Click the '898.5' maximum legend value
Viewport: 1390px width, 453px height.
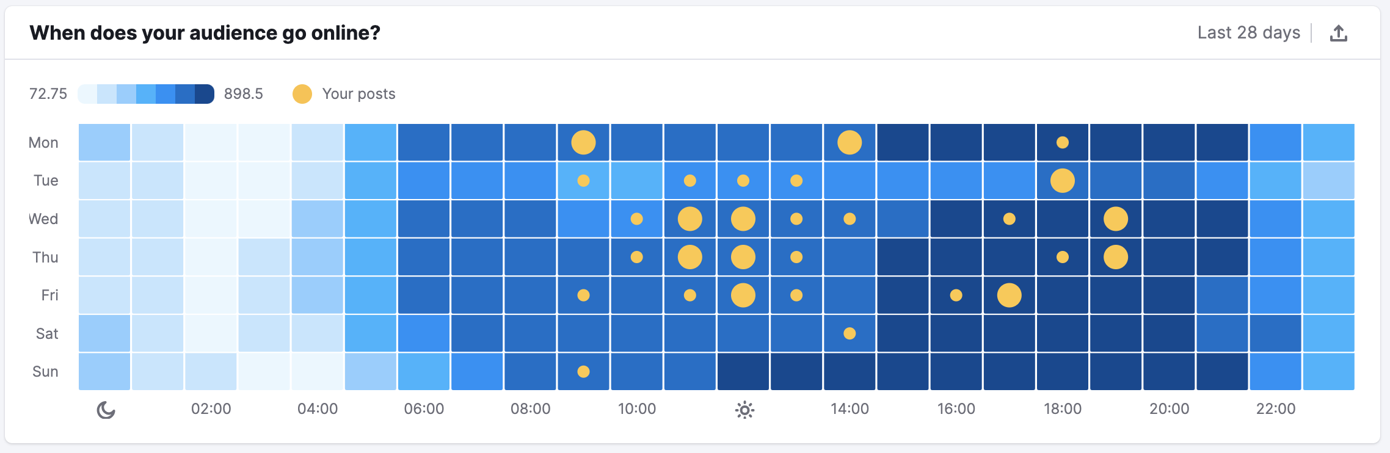click(x=243, y=93)
